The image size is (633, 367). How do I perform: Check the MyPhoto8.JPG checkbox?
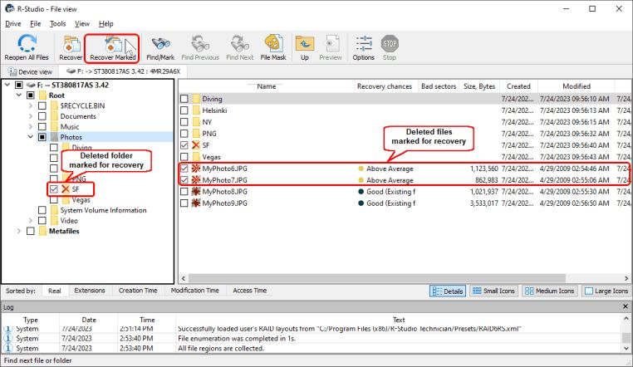(x=184, y=192)
